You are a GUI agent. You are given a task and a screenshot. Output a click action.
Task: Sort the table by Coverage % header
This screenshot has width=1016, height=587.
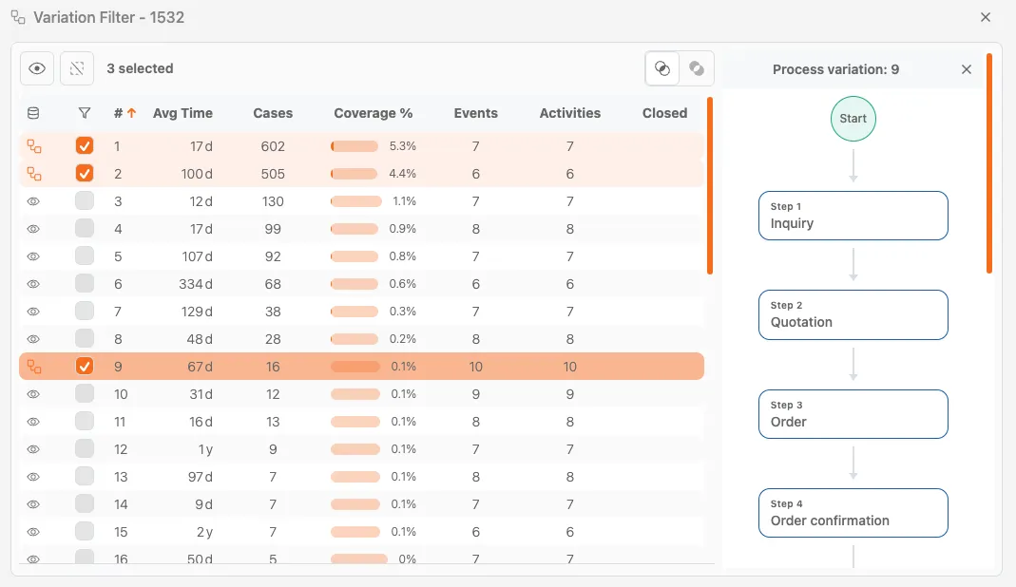pos(373,113)
